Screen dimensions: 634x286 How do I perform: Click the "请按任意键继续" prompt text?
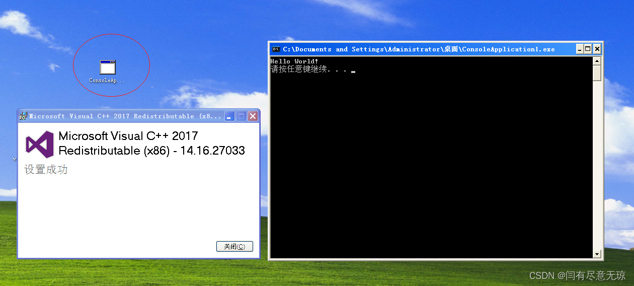(x=299, y=69)
